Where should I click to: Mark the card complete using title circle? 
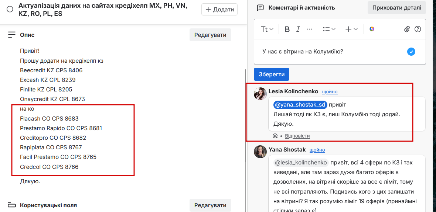pyautogui.click(x=10, y=10)
